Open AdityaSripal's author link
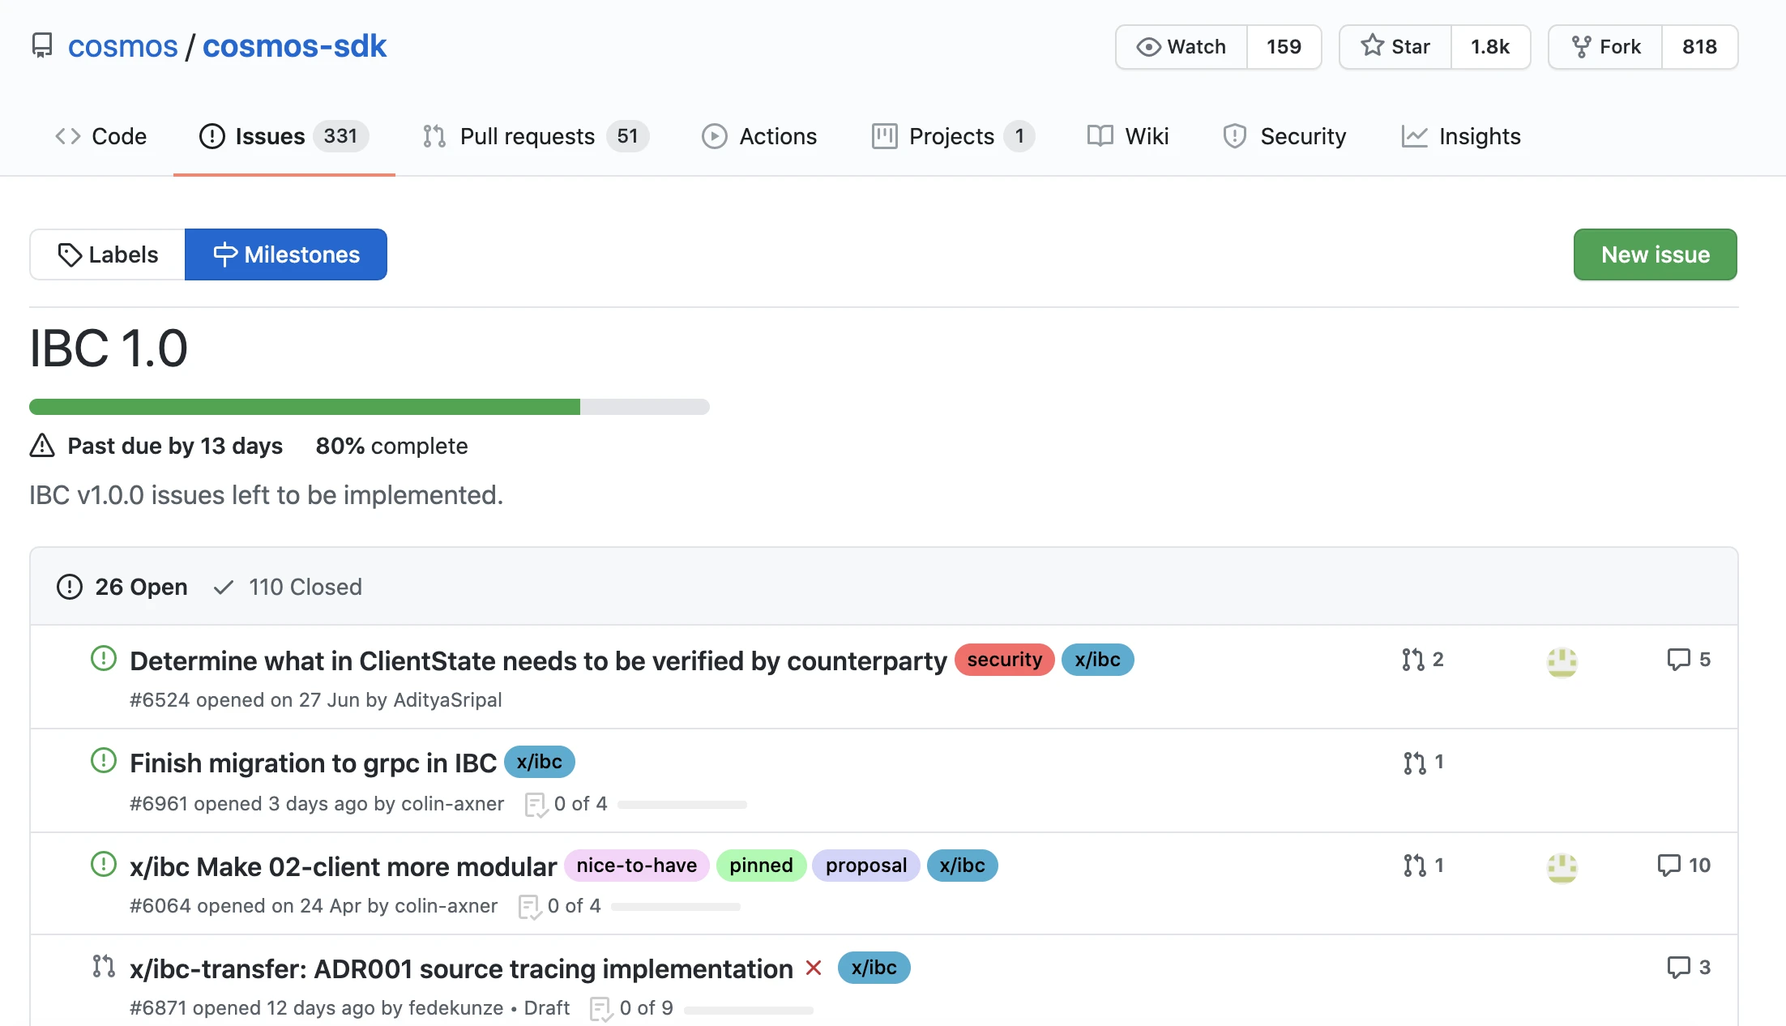Screen dimensions: 1786x1026 click(x=447, y=700)
